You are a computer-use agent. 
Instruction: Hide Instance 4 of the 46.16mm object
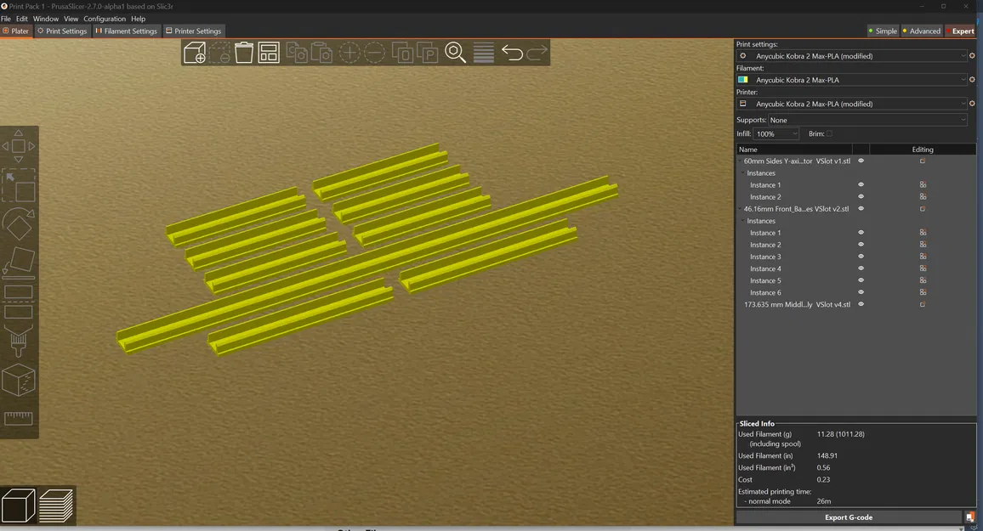click(861, 268)
